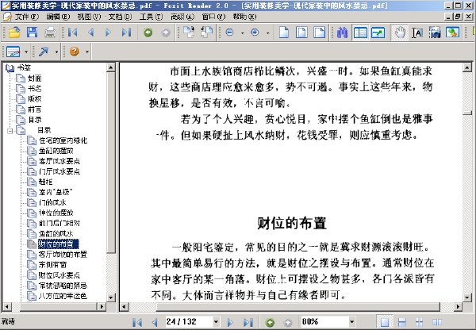Click the gray next view button in toolbar

click(166, 33)
